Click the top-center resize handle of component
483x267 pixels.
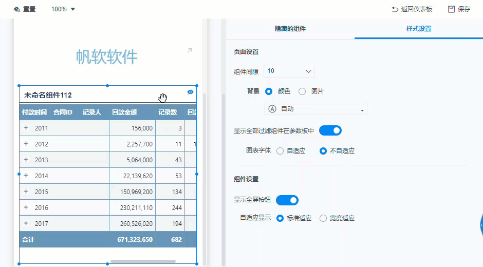pyautogui.click(x=107, y=86)
